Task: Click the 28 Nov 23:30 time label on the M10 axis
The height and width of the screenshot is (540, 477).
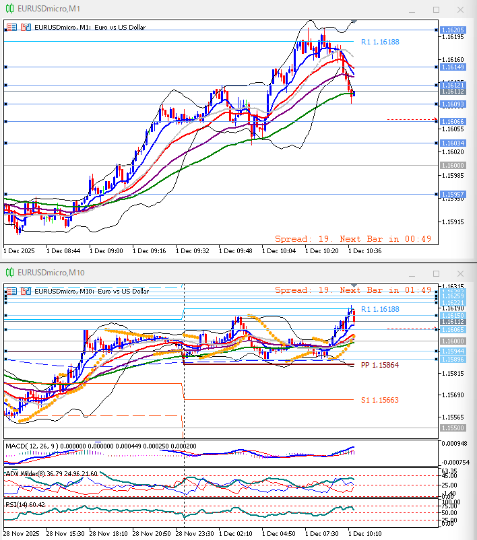Action: (x=194, y=533)
